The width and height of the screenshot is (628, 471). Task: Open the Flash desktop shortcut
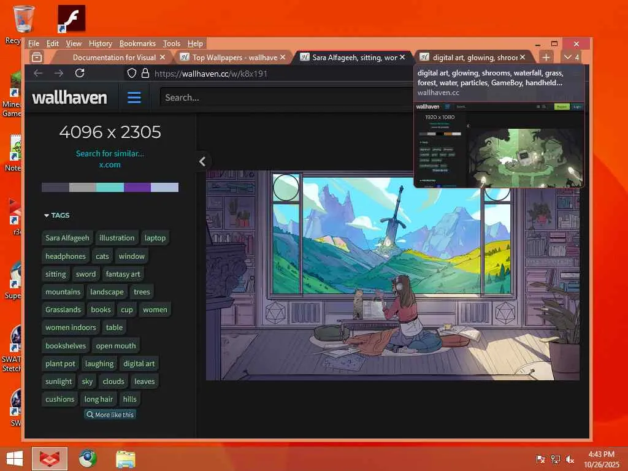[x=71, y=18]
